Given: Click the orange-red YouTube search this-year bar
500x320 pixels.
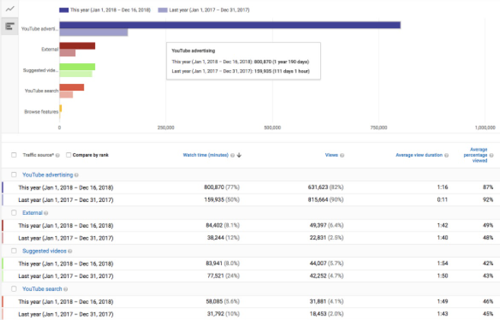Looking at the screenshot, I should [x=72, y=88].
